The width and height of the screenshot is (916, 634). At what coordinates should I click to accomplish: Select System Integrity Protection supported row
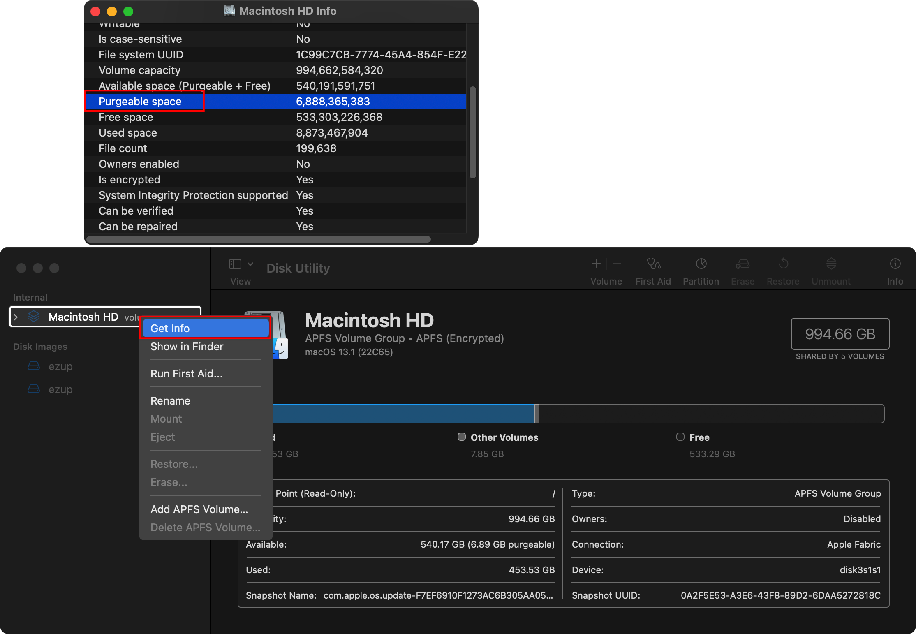pos(275,195)
